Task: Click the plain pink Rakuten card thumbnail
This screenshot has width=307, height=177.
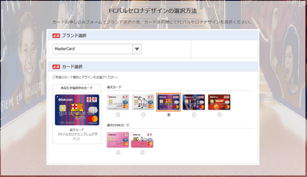Action: point(118,140)
